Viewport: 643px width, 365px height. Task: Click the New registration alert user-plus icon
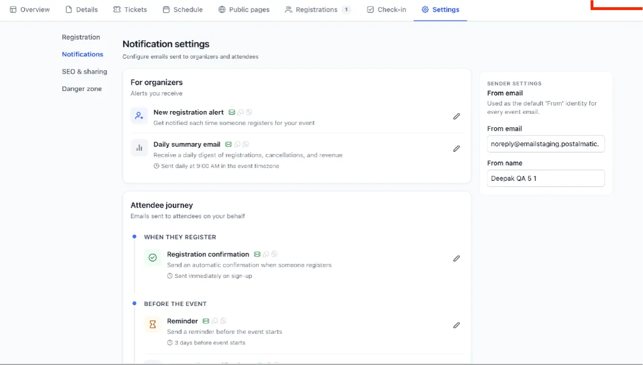coord(139,116)
